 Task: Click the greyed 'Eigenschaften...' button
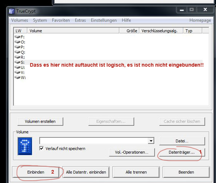pos(111,121)
